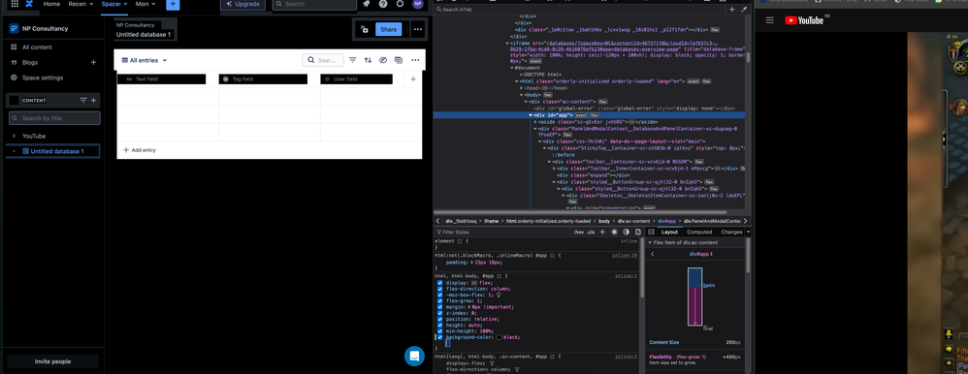Uncheck the flex-grow: 1 declaration
The width and height of the screenshot is (968, 374).
[440, 300]
